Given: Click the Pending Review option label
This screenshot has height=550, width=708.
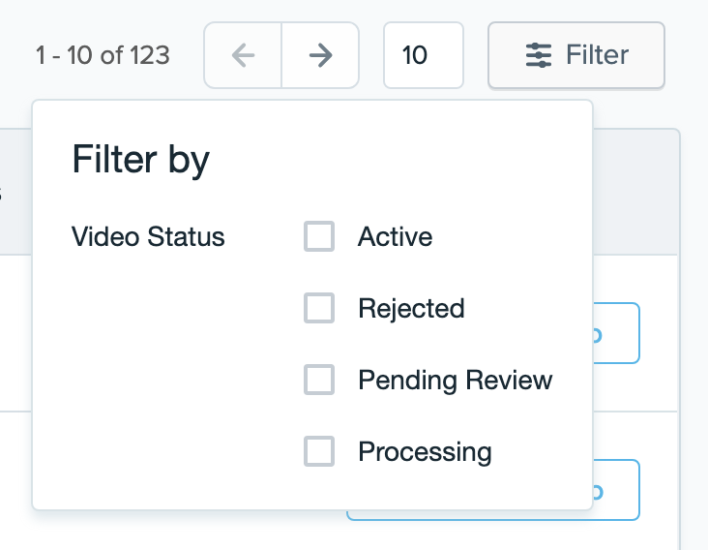Looking at the screenshot, I should 455,380.
